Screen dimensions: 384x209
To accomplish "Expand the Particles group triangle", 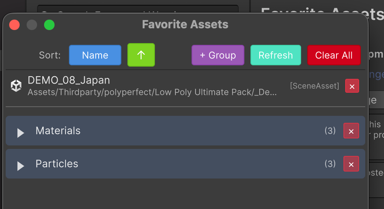I will (x=21, y=166).
